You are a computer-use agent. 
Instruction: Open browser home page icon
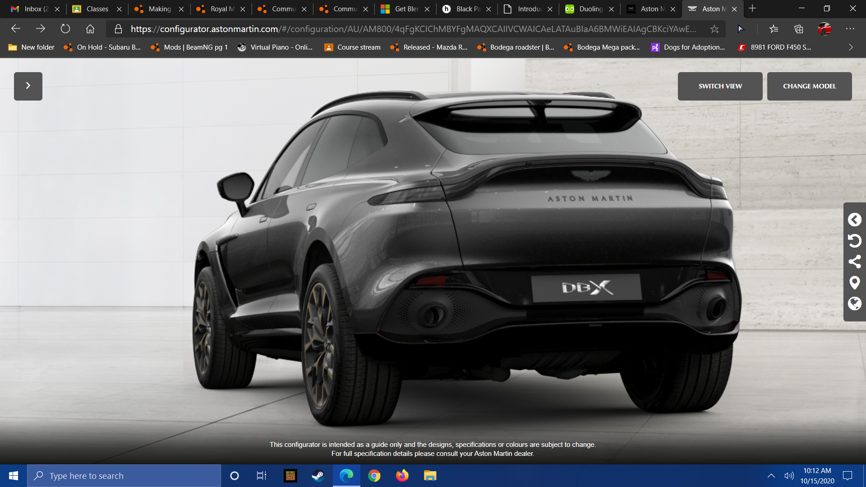(90, 29)
